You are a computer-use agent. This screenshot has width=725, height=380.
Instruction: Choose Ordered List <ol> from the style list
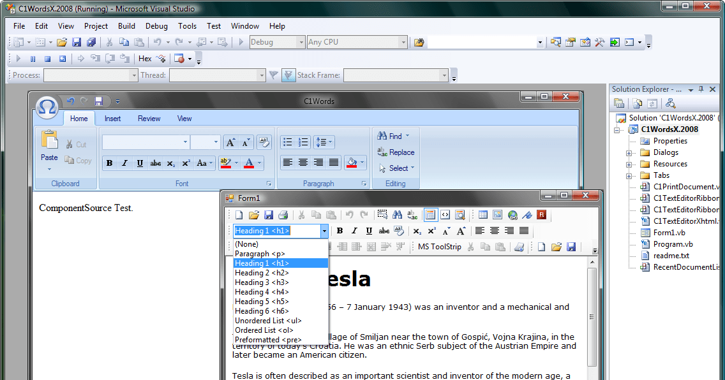click(x=264, y=330)
